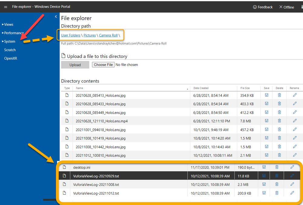Viewport: 303px width, 205px height.
Task: Click the Choose File button
Action: coord(103,65)
